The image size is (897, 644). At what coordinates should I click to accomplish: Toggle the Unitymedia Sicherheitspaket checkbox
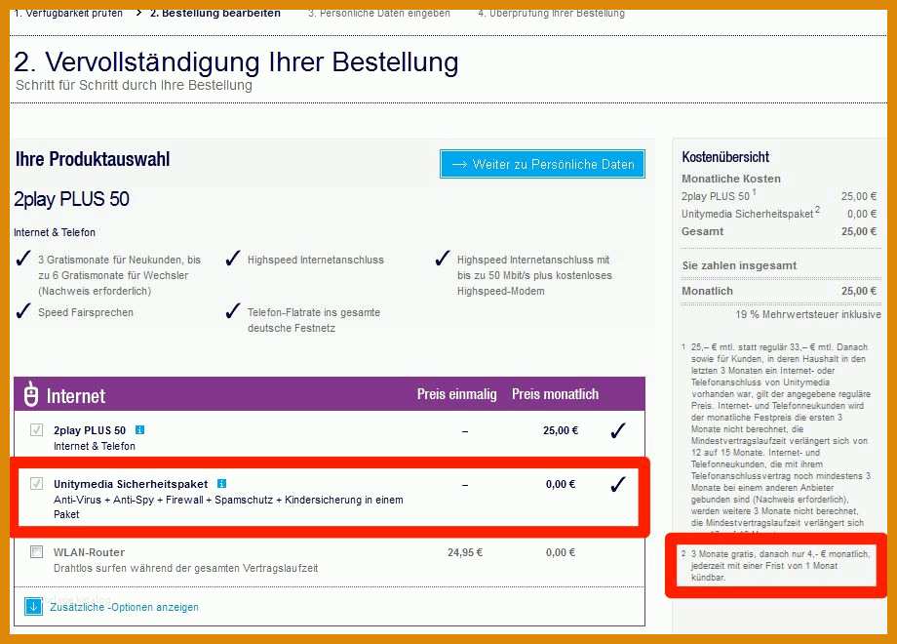(x=37, y=484)
